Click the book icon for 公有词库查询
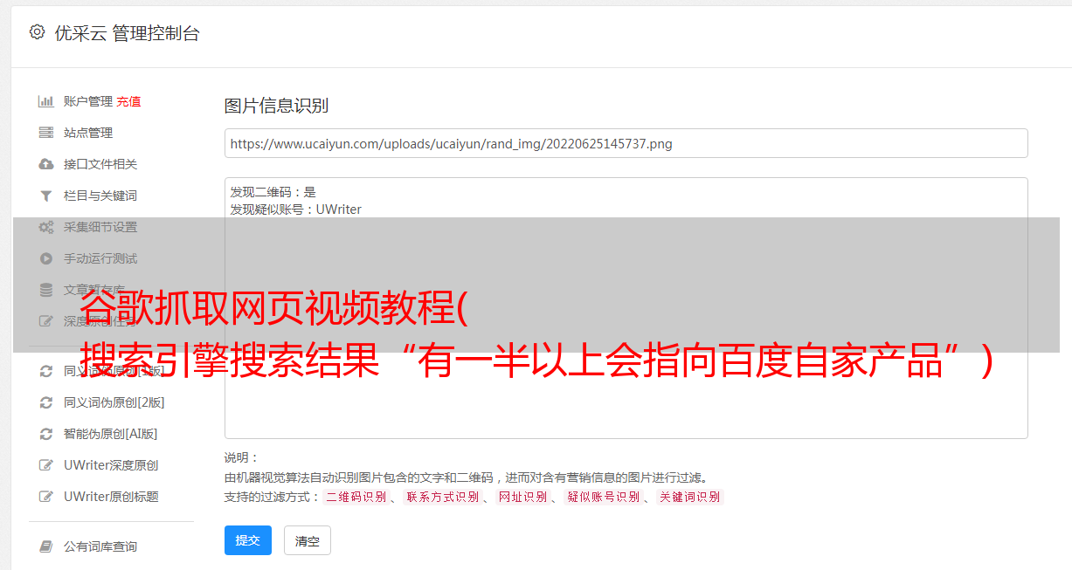The height and width of the screenshot is (570, 1072). (46, 546)
